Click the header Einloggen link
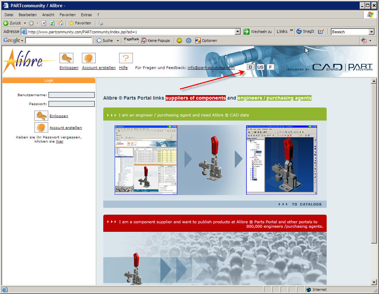 coord(69,68)
